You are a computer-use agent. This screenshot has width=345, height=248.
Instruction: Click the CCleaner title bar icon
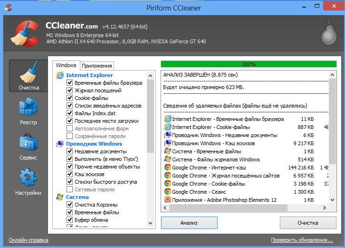coord(8,8)
